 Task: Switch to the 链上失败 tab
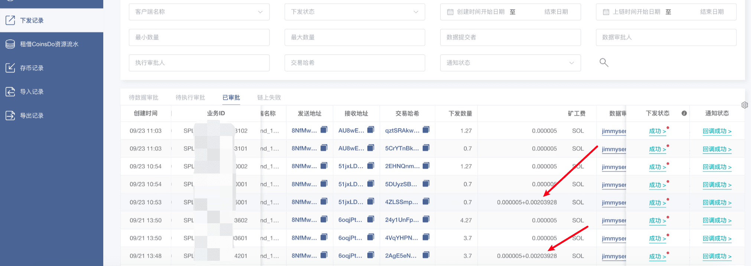click(x=269, y=97)
